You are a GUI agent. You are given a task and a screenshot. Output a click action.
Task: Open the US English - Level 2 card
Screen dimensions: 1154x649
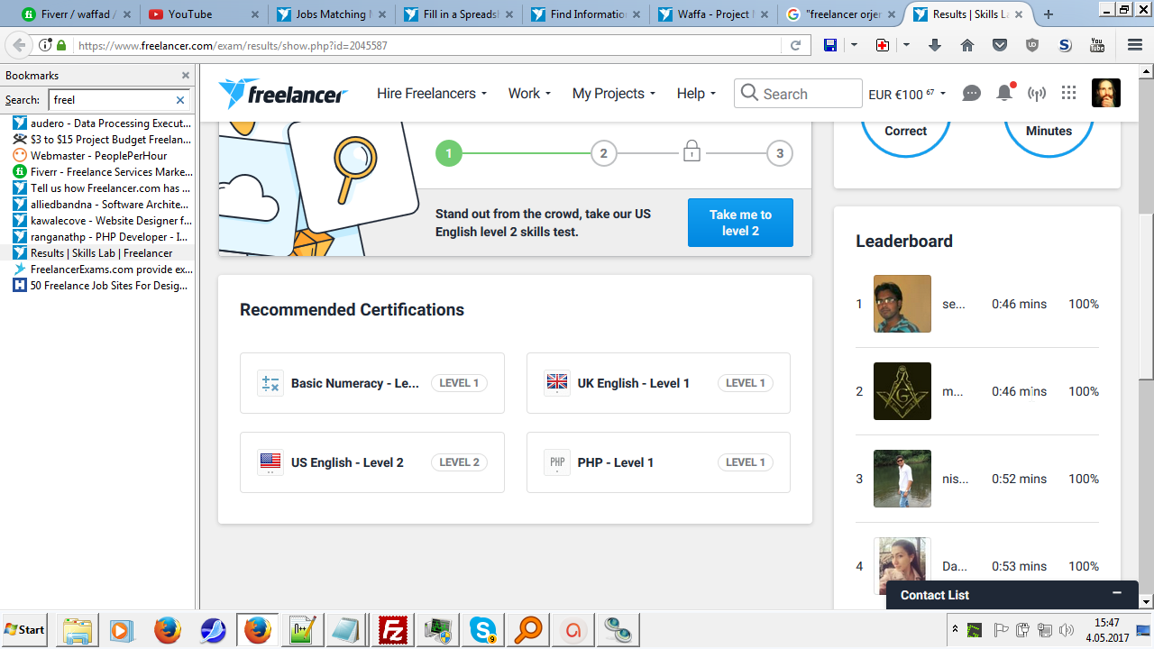click(372, 462)
